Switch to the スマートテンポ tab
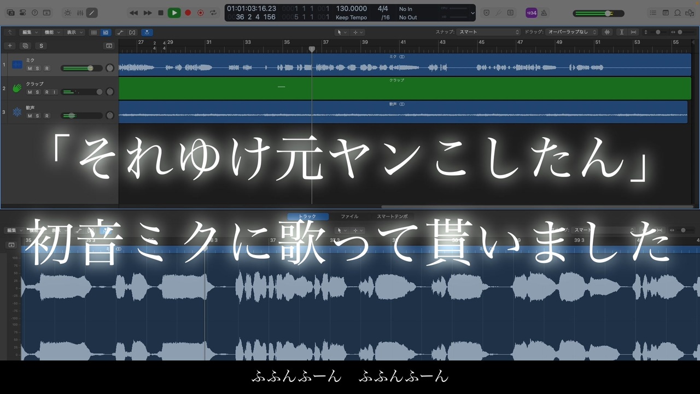700x394 pixels. pos(392,217)
